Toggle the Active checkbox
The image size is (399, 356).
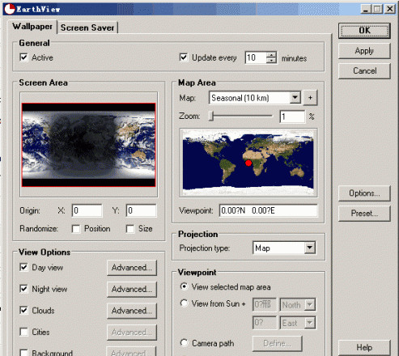23,57
